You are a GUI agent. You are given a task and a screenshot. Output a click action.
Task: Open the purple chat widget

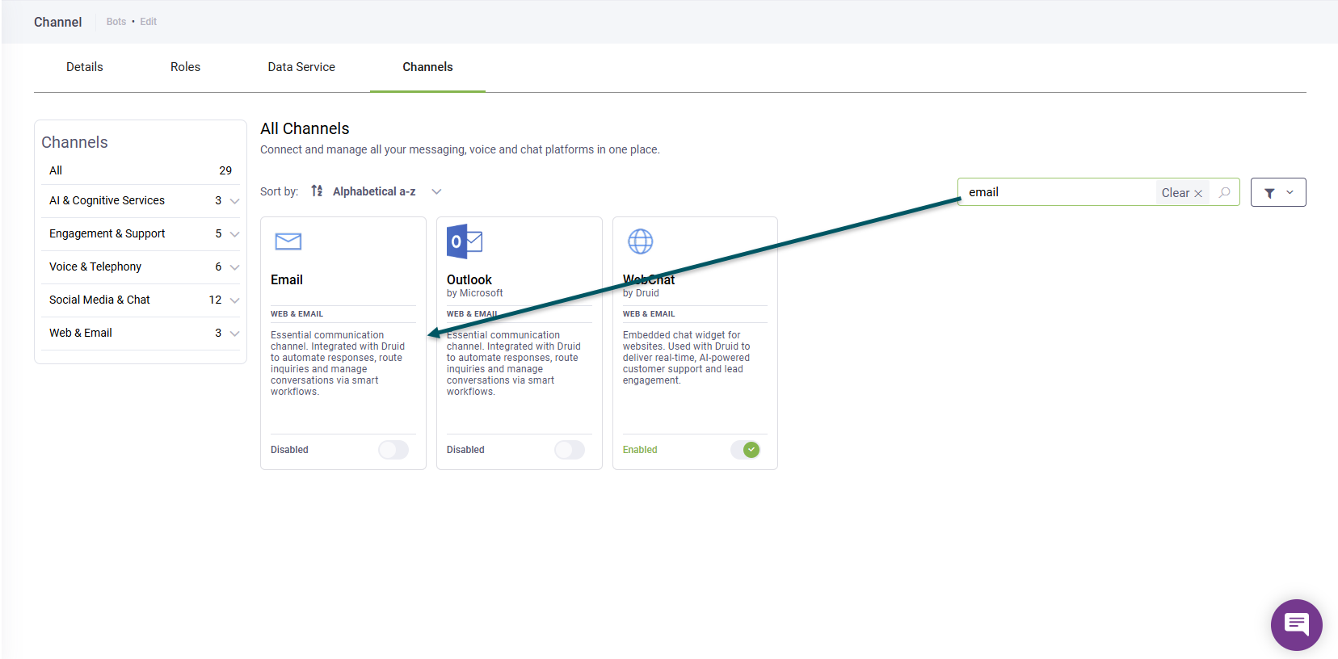(1296, 624)
